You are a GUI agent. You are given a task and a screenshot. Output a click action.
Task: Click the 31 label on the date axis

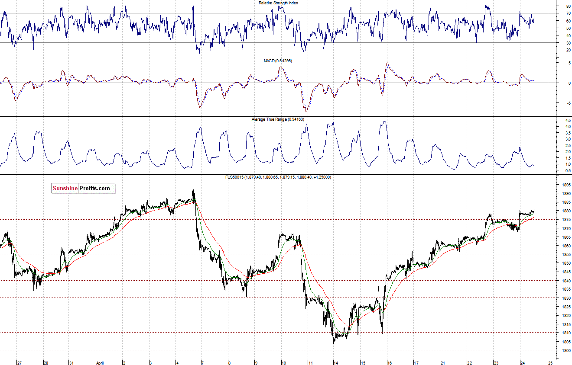click(x=71, y=363)
